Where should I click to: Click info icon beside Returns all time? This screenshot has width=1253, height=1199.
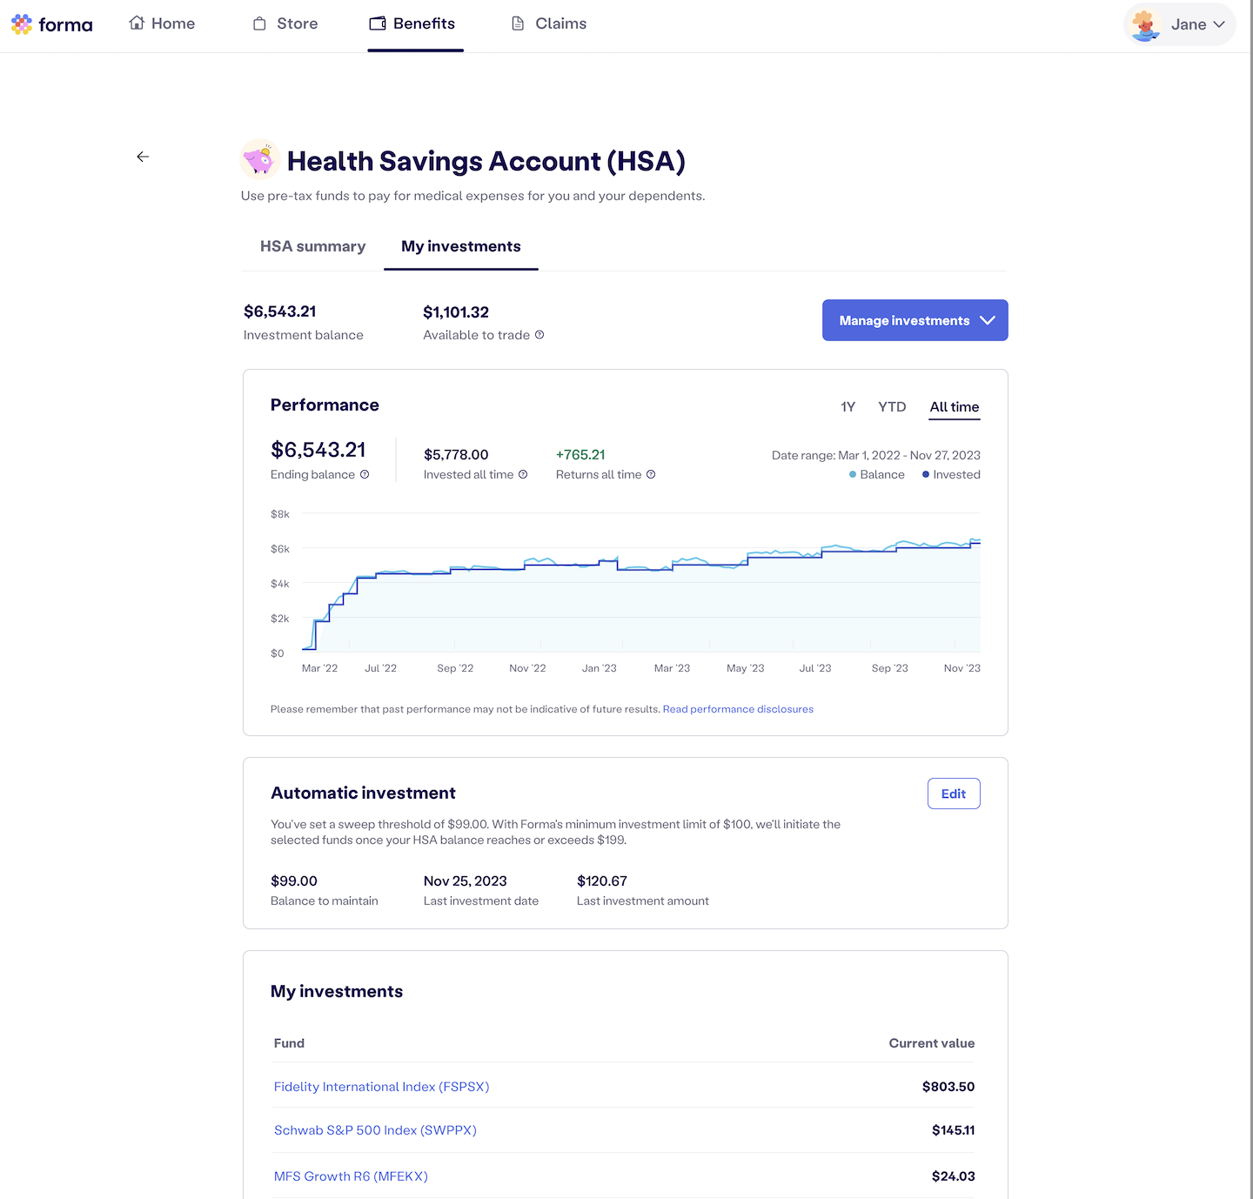click(x=651, y=474)
